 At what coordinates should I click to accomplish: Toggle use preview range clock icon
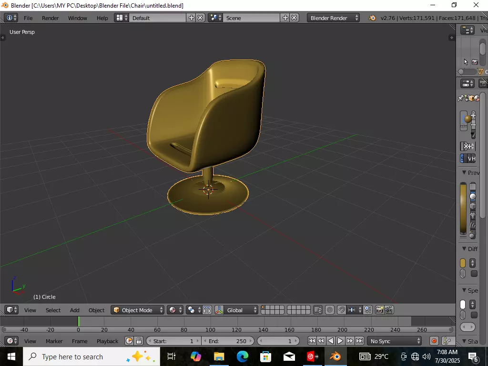[129, 341]
